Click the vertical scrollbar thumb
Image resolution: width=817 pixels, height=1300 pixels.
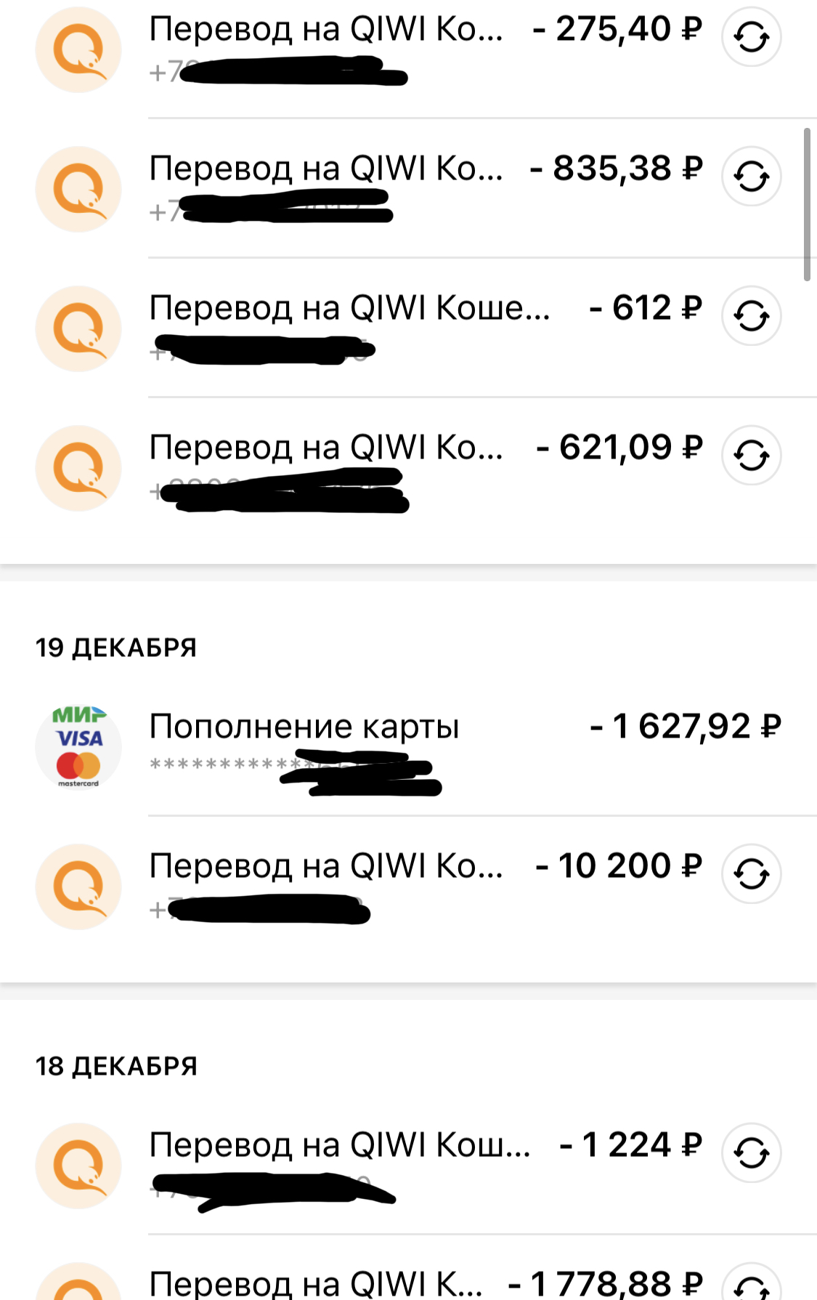click(x=807, y=205)
